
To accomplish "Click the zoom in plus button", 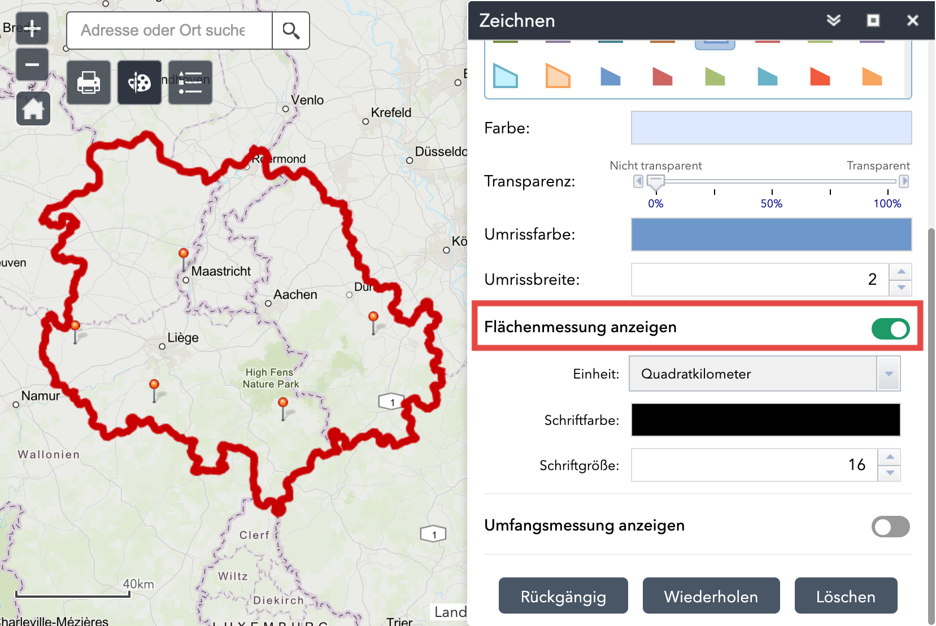I will (32, 28).
